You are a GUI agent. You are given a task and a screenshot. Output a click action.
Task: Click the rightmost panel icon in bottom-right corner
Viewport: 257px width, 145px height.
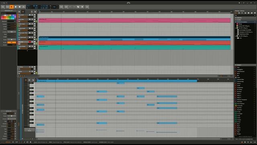[255, 142]
